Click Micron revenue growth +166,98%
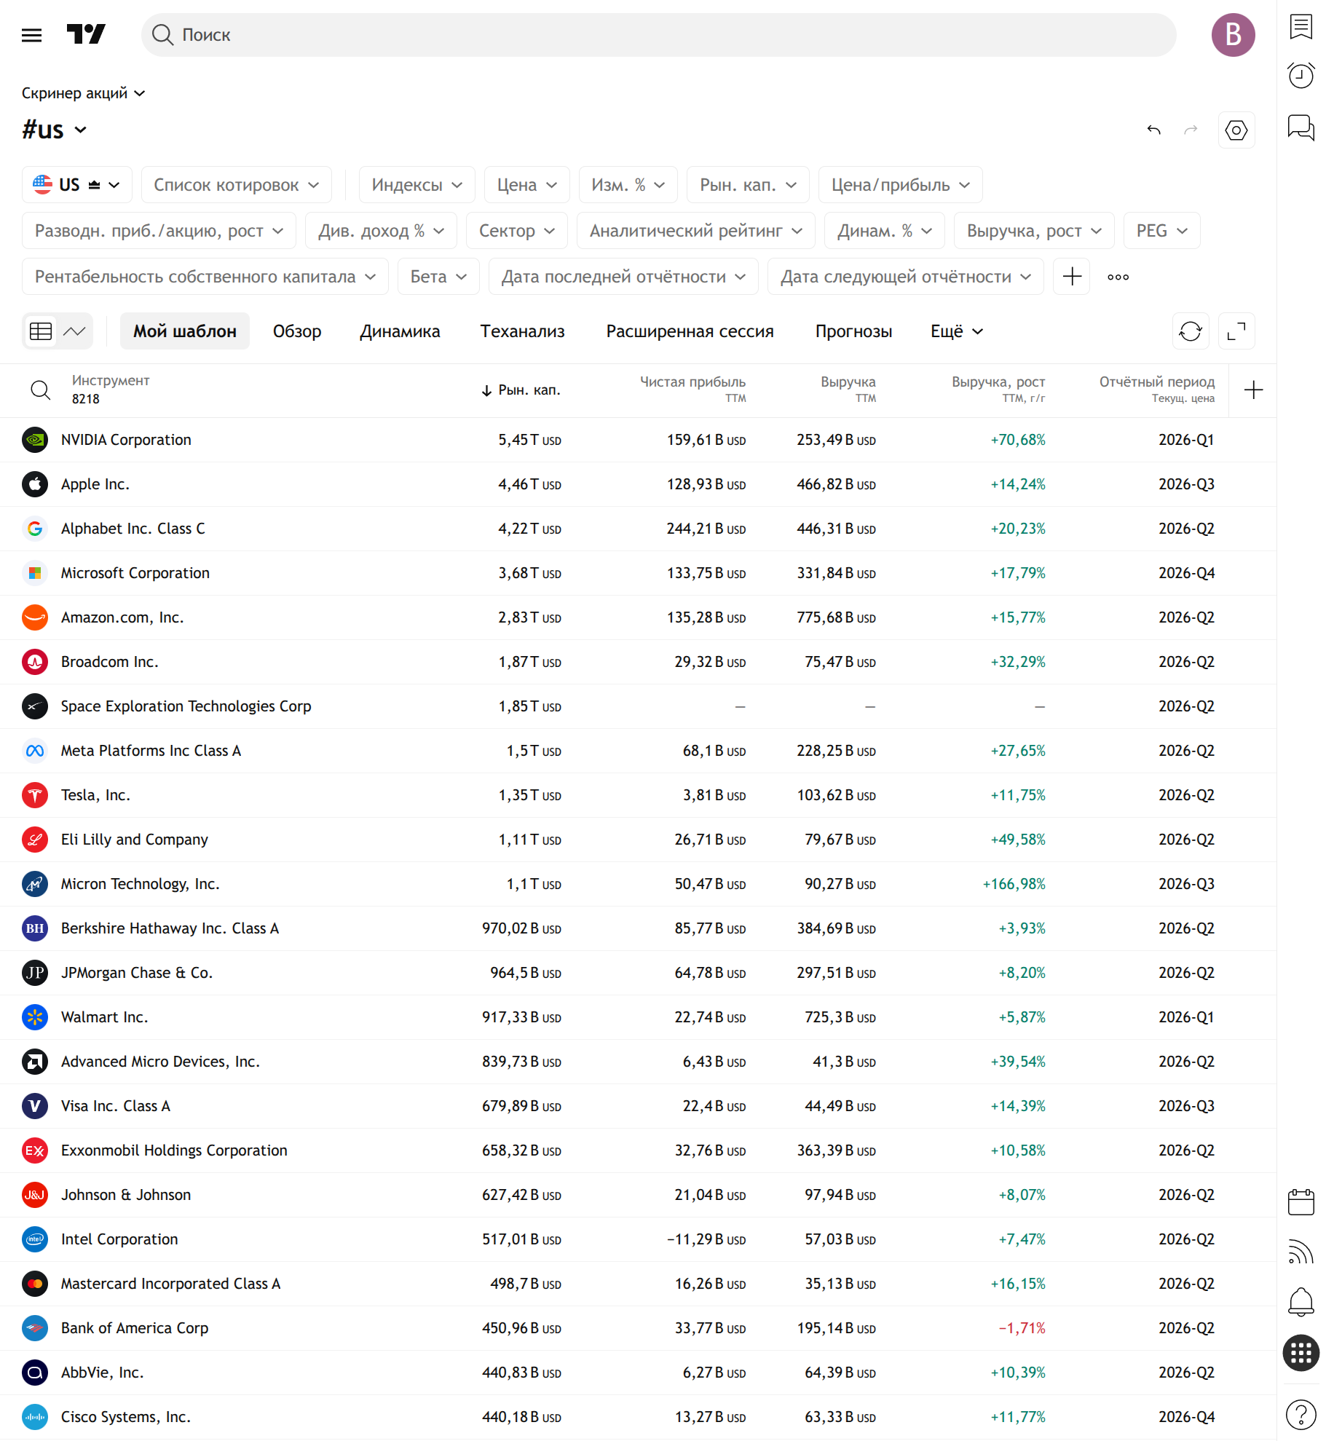 click(x=1014, y=884)
